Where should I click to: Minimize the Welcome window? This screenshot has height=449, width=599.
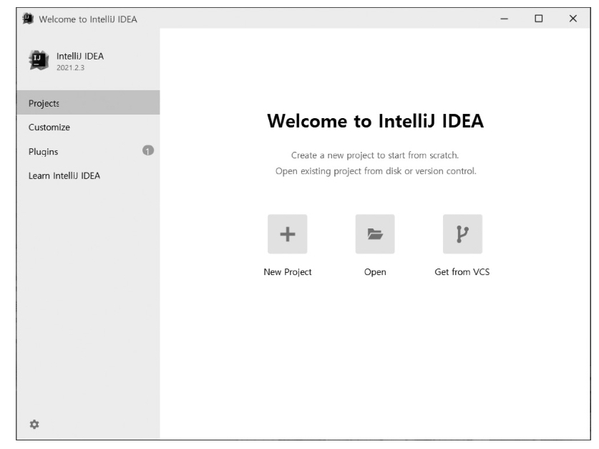(505, 19)
